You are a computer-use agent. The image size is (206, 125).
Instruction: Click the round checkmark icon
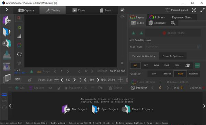click(122, 10)
